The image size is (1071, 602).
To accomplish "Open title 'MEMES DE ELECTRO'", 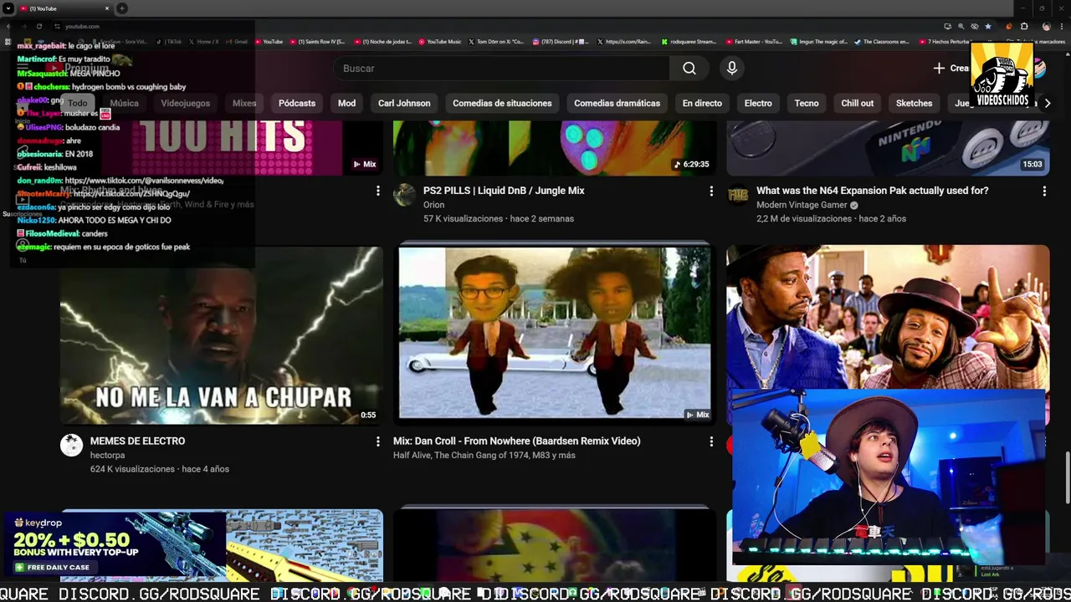I will (x=137, y=441).
